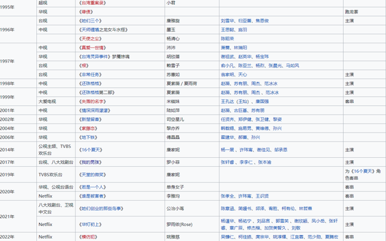Open the 《华灯初上》 link
Viewport: 386px width, 241px height.
90,225
